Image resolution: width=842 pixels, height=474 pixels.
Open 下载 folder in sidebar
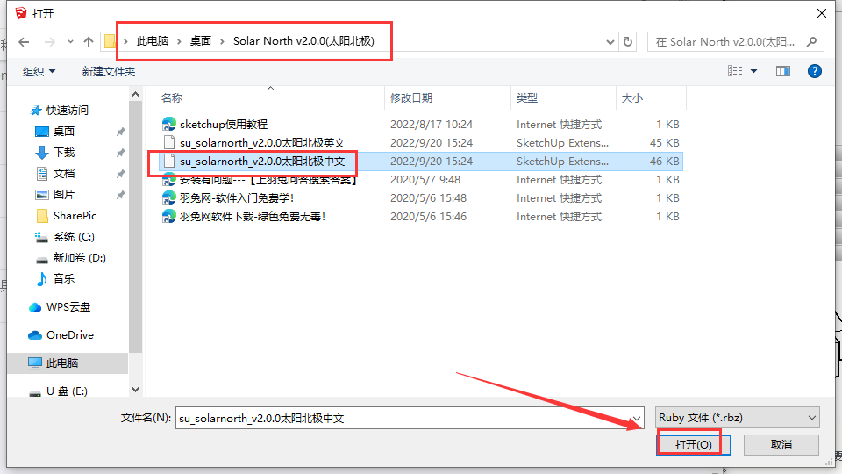click(x=55, y=152)
